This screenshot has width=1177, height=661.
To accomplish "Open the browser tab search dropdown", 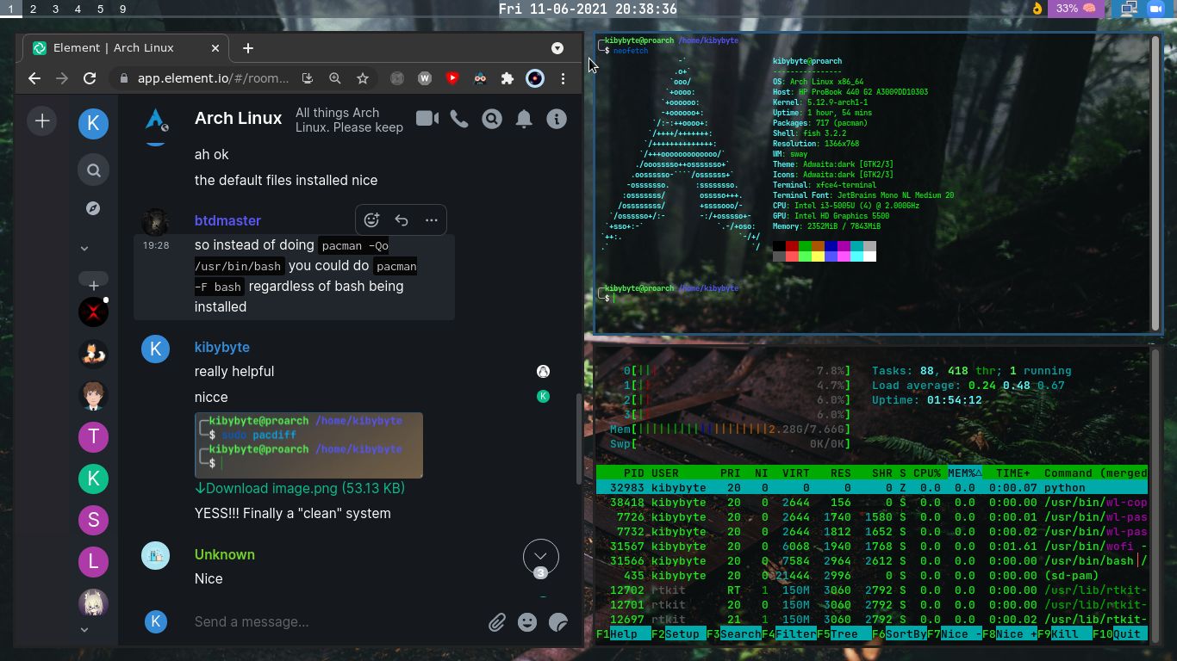I will tap(557, 48).
